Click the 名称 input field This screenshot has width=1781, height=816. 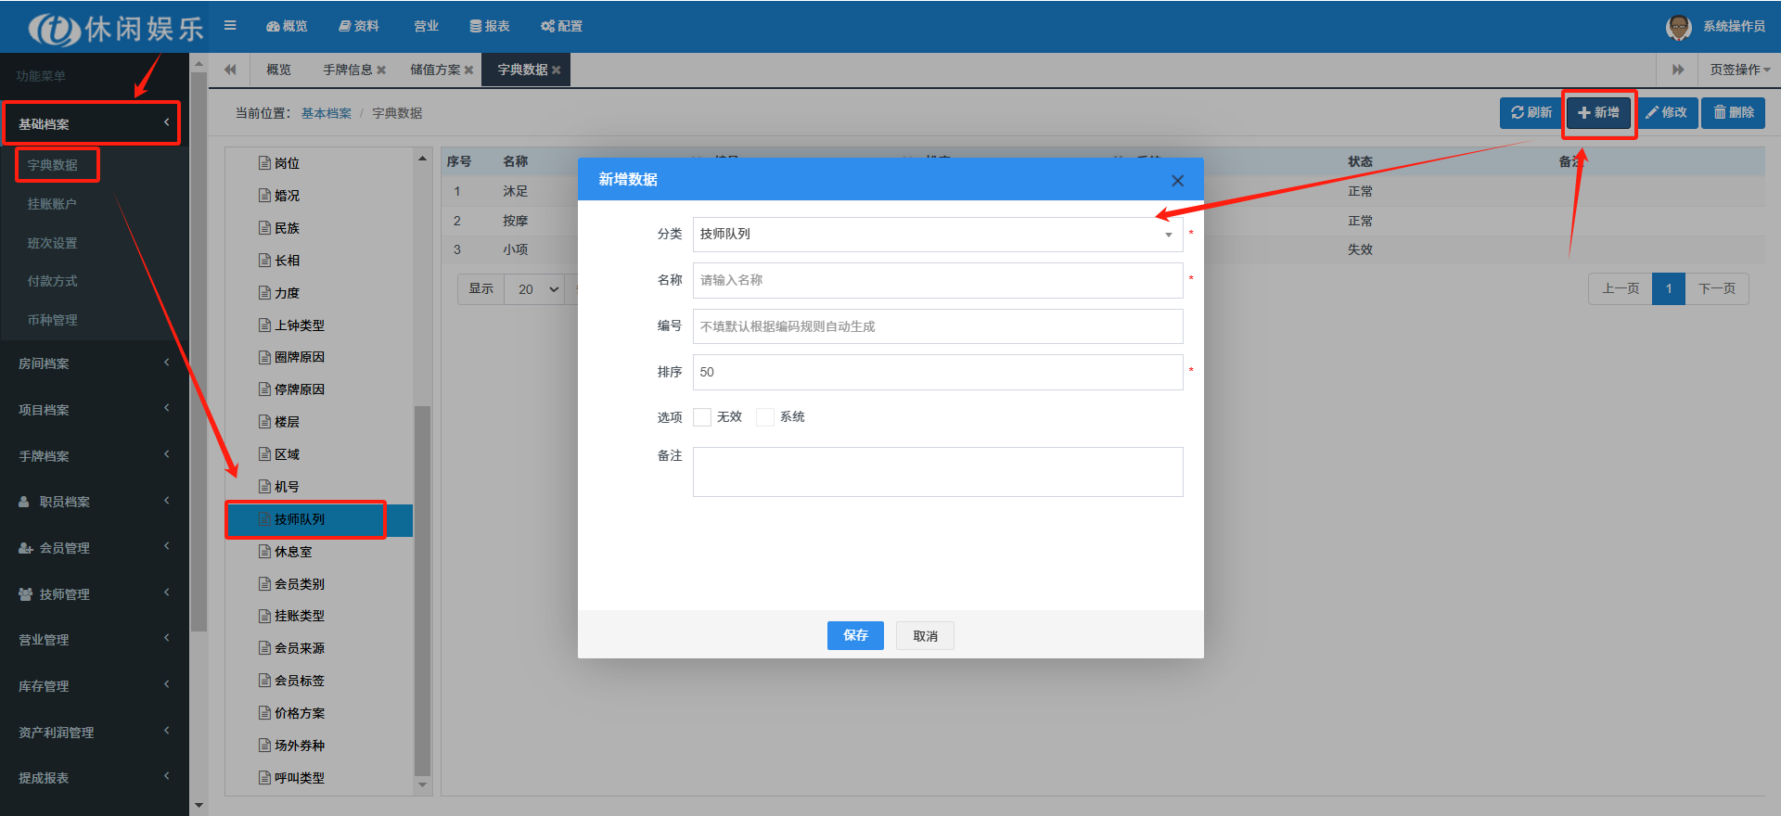pyautogui.click(x=937, y=280)
